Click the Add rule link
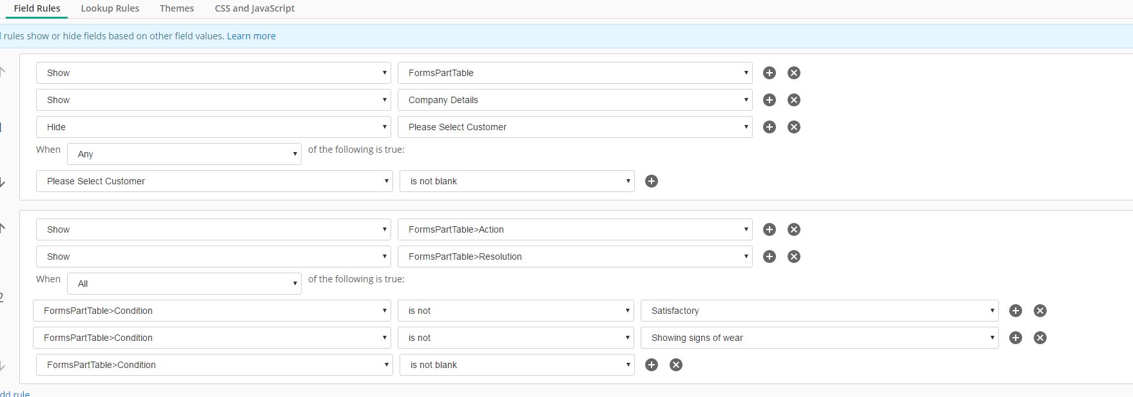 coord(15,393)
